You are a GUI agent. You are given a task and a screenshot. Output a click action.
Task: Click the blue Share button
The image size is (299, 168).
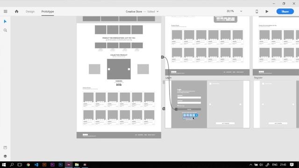click(x=285, y=11)
